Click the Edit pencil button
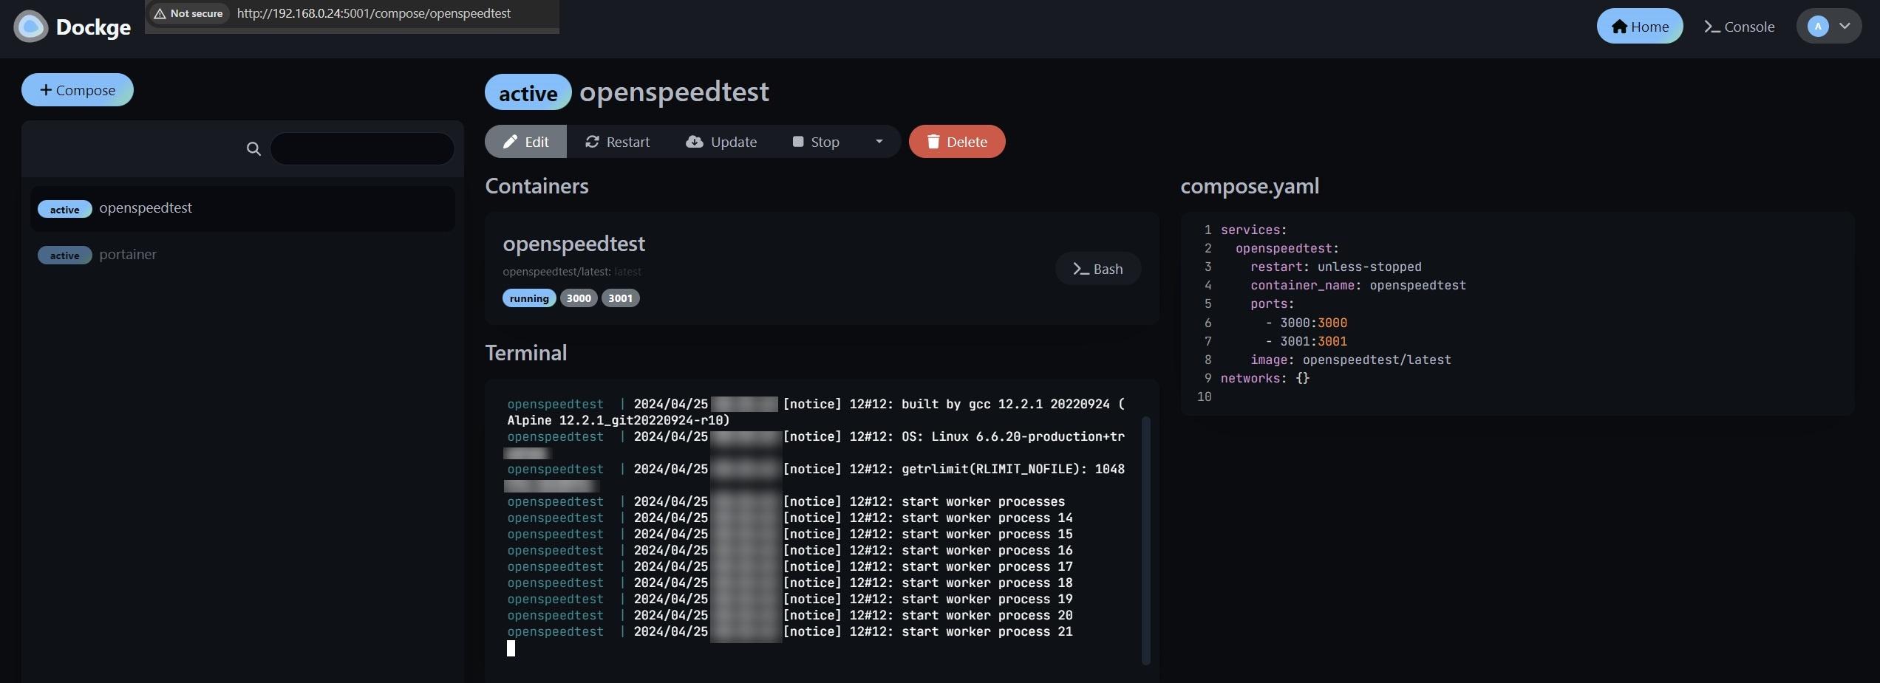 pyautogui.click(x=525, y=142)
